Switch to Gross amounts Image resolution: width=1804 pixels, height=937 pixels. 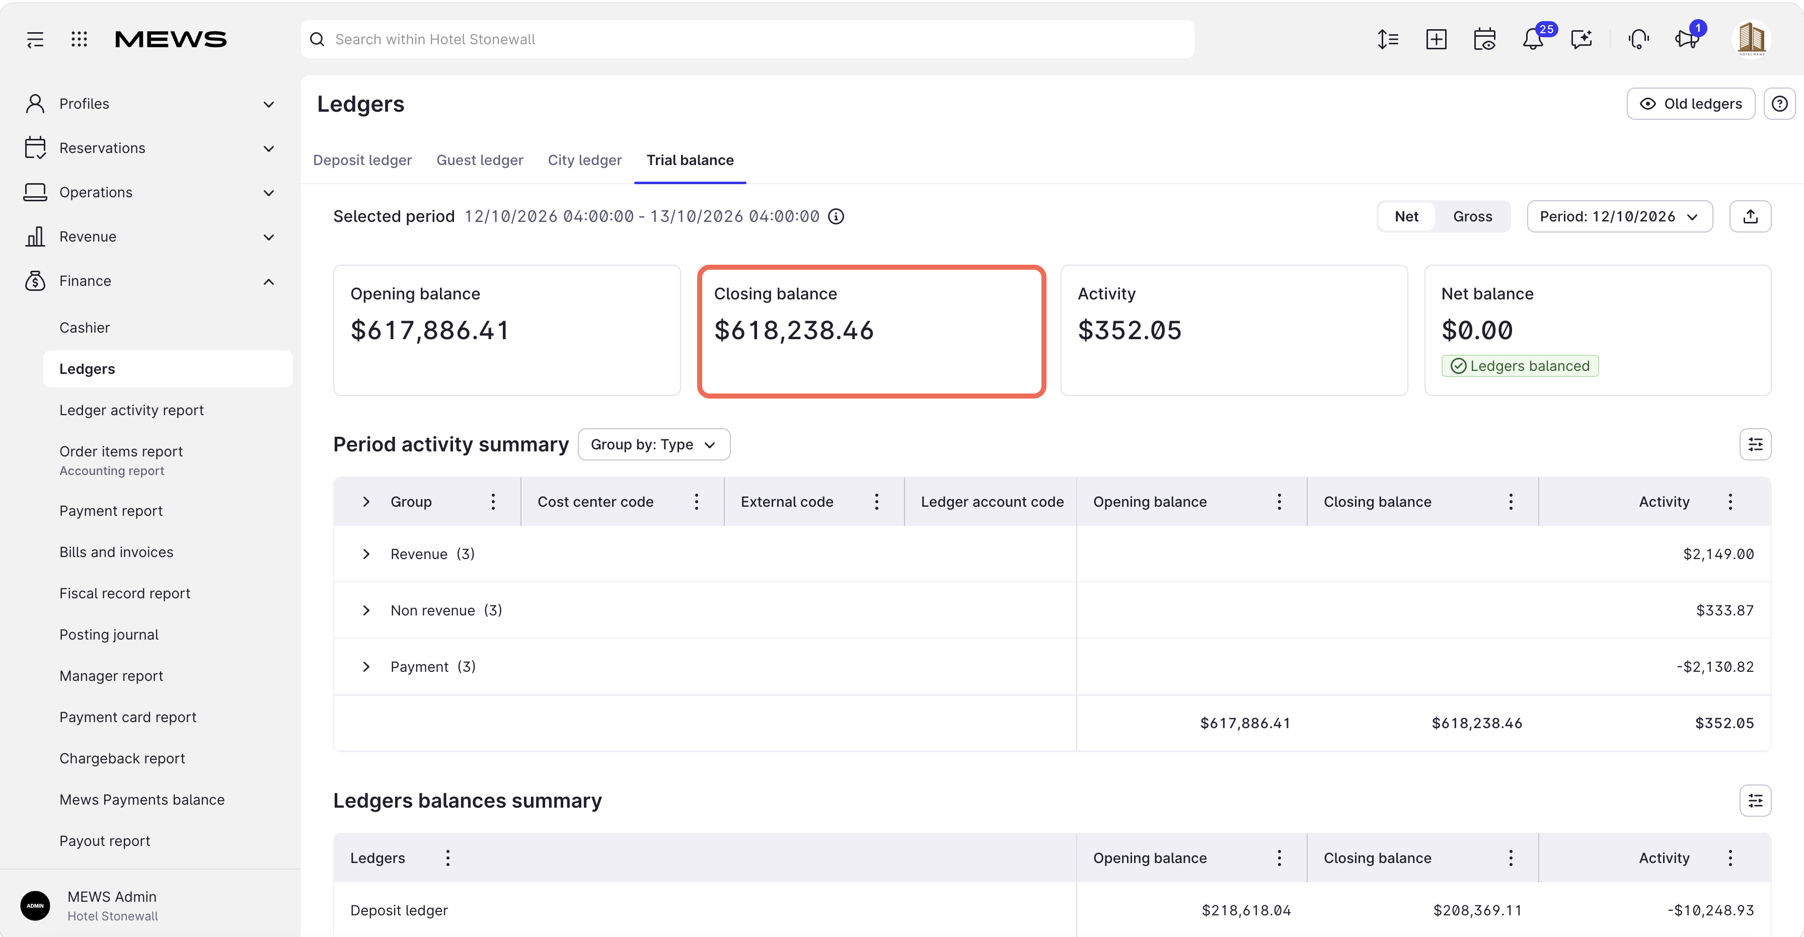pos(1472,216)
